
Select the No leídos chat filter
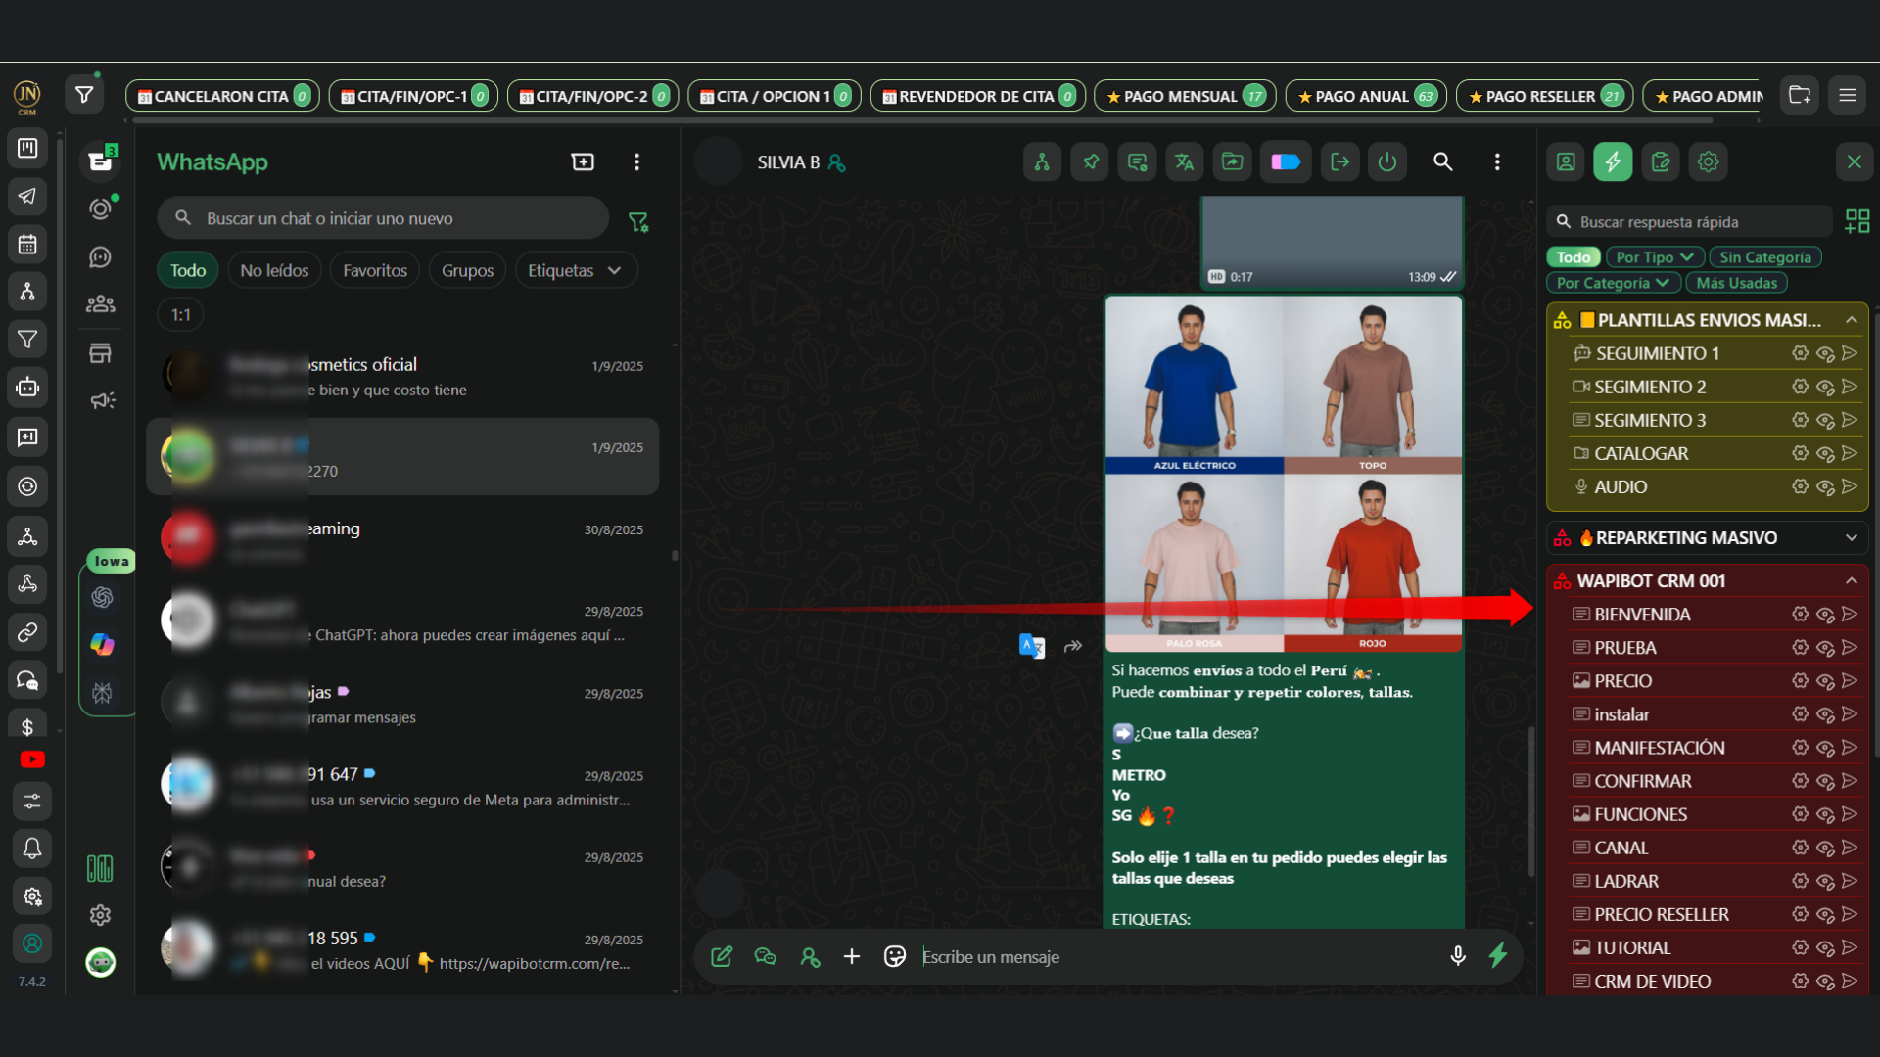[x=274, y=270]
